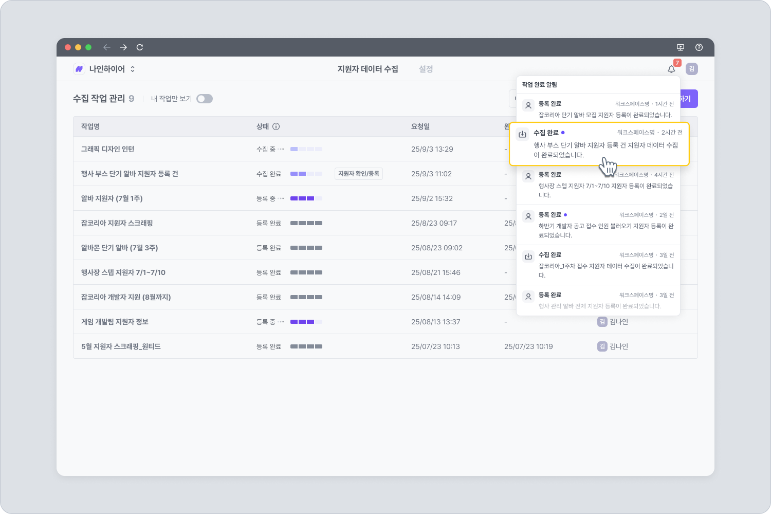Click 김 avatar in 게임 개발팀 지원자 정보 row
The image size is (771, 514).
coord(602,322)
